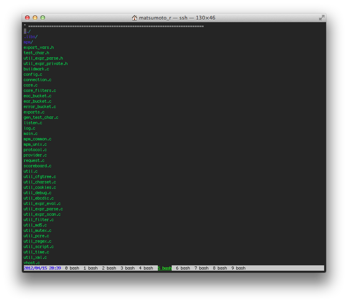Click the home icon in title bar
348x303 pixels.
[134, 18]
